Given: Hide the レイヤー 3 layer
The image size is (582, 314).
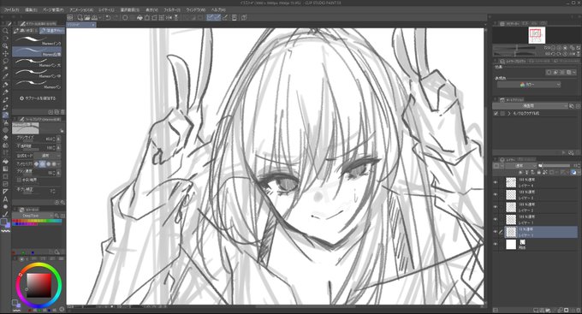Looking at the screenshot, I should (x=496, y=194).
